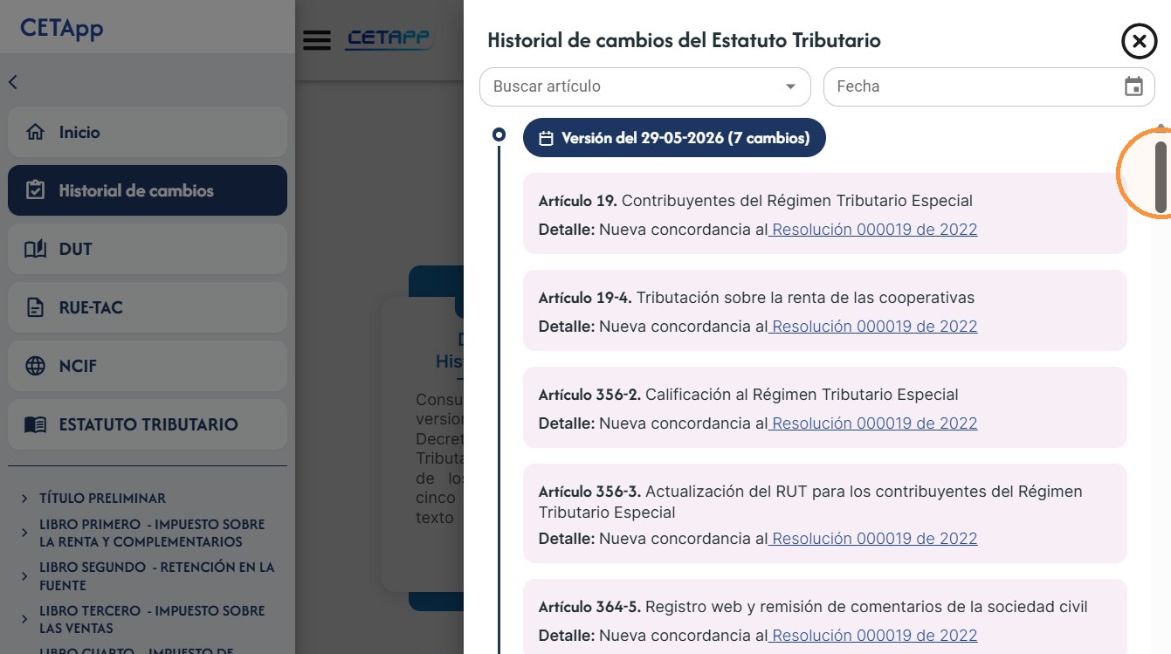Click the document icon beside RUE-TAC
The image size is (1171, 654).
(36, 307)
